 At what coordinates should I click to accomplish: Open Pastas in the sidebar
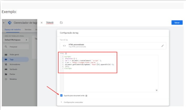pos(12,74)
